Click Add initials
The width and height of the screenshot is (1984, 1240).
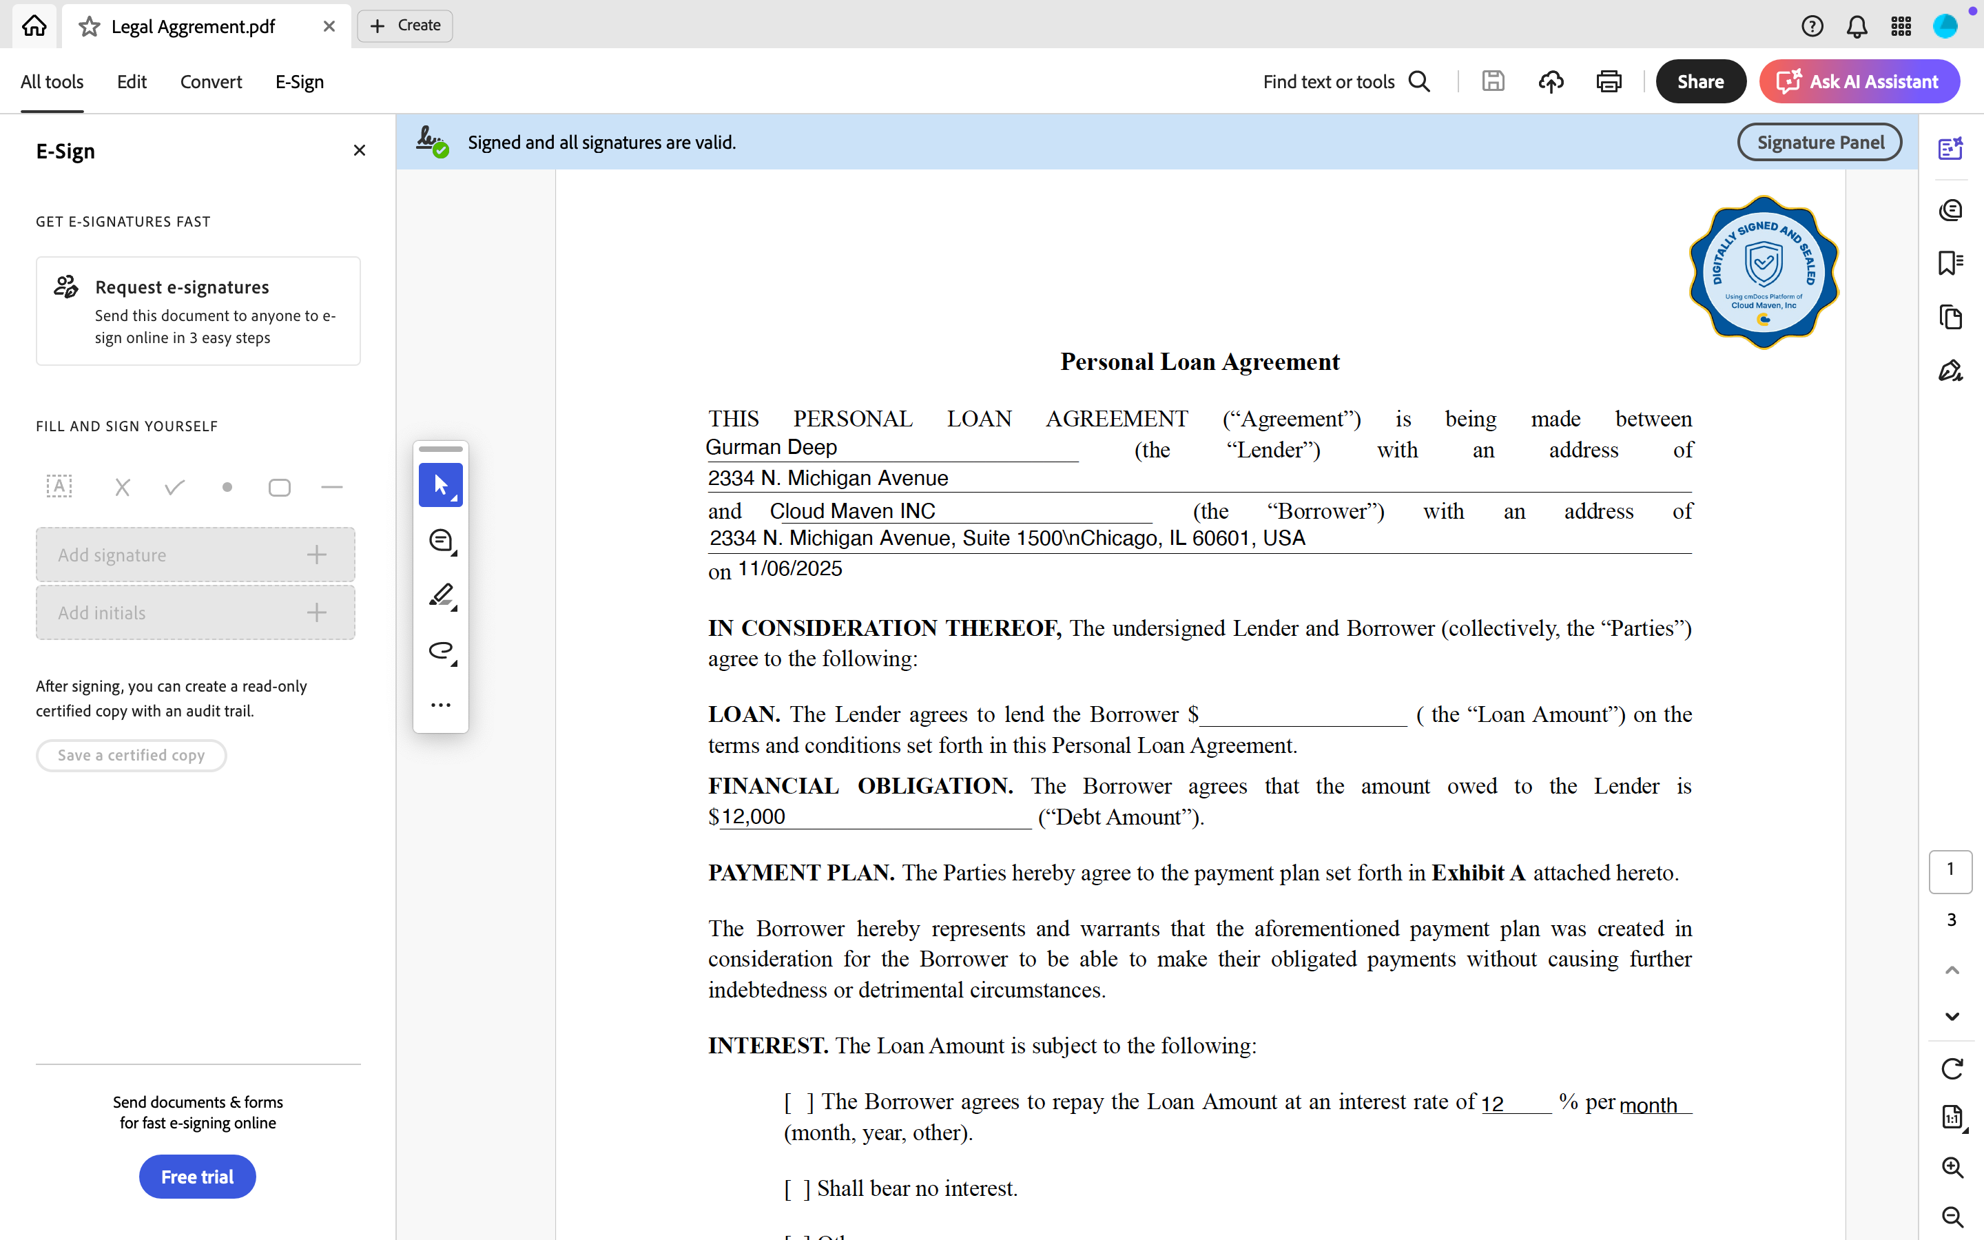tap(195, 612)
